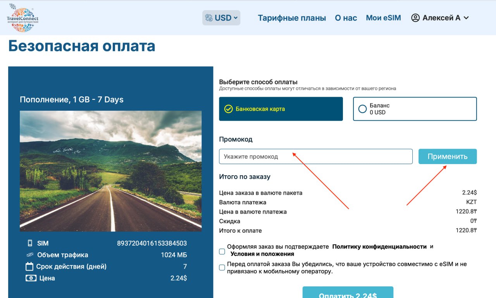Viewport: 496px width, 298px height.
Task: Open the Мои eSIM section
Action: [383, 18]
